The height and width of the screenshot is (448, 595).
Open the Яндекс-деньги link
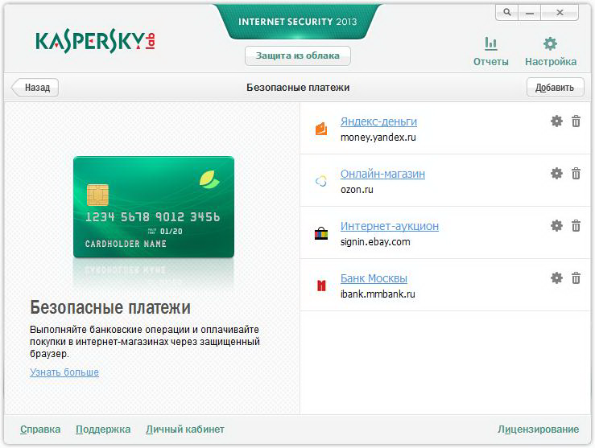point(378,121)
